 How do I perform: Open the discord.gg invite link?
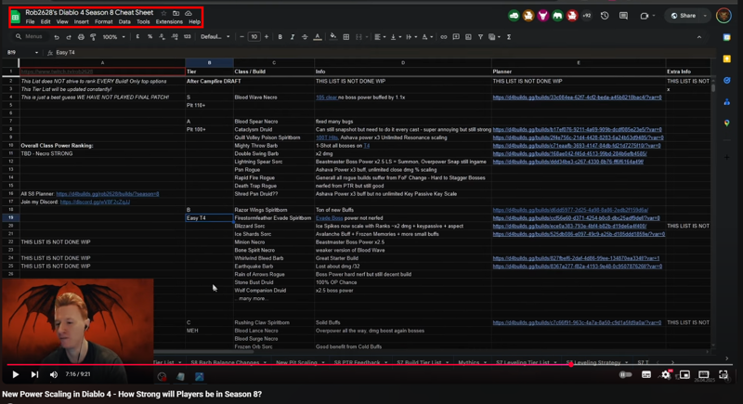click(95, 202)
